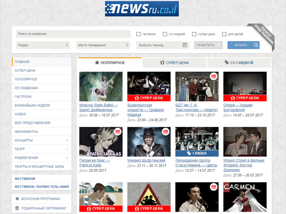Screen dimensions: 286x214
Task: Click the Florence Foster Jenkins film thumbnail
Action: [x=245, y=142]
